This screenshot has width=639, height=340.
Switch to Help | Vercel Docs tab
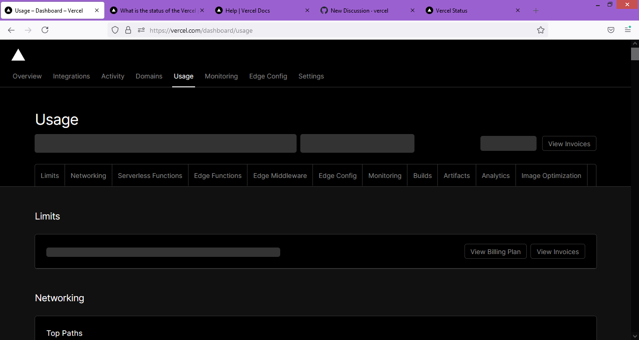tap(262, 10)
